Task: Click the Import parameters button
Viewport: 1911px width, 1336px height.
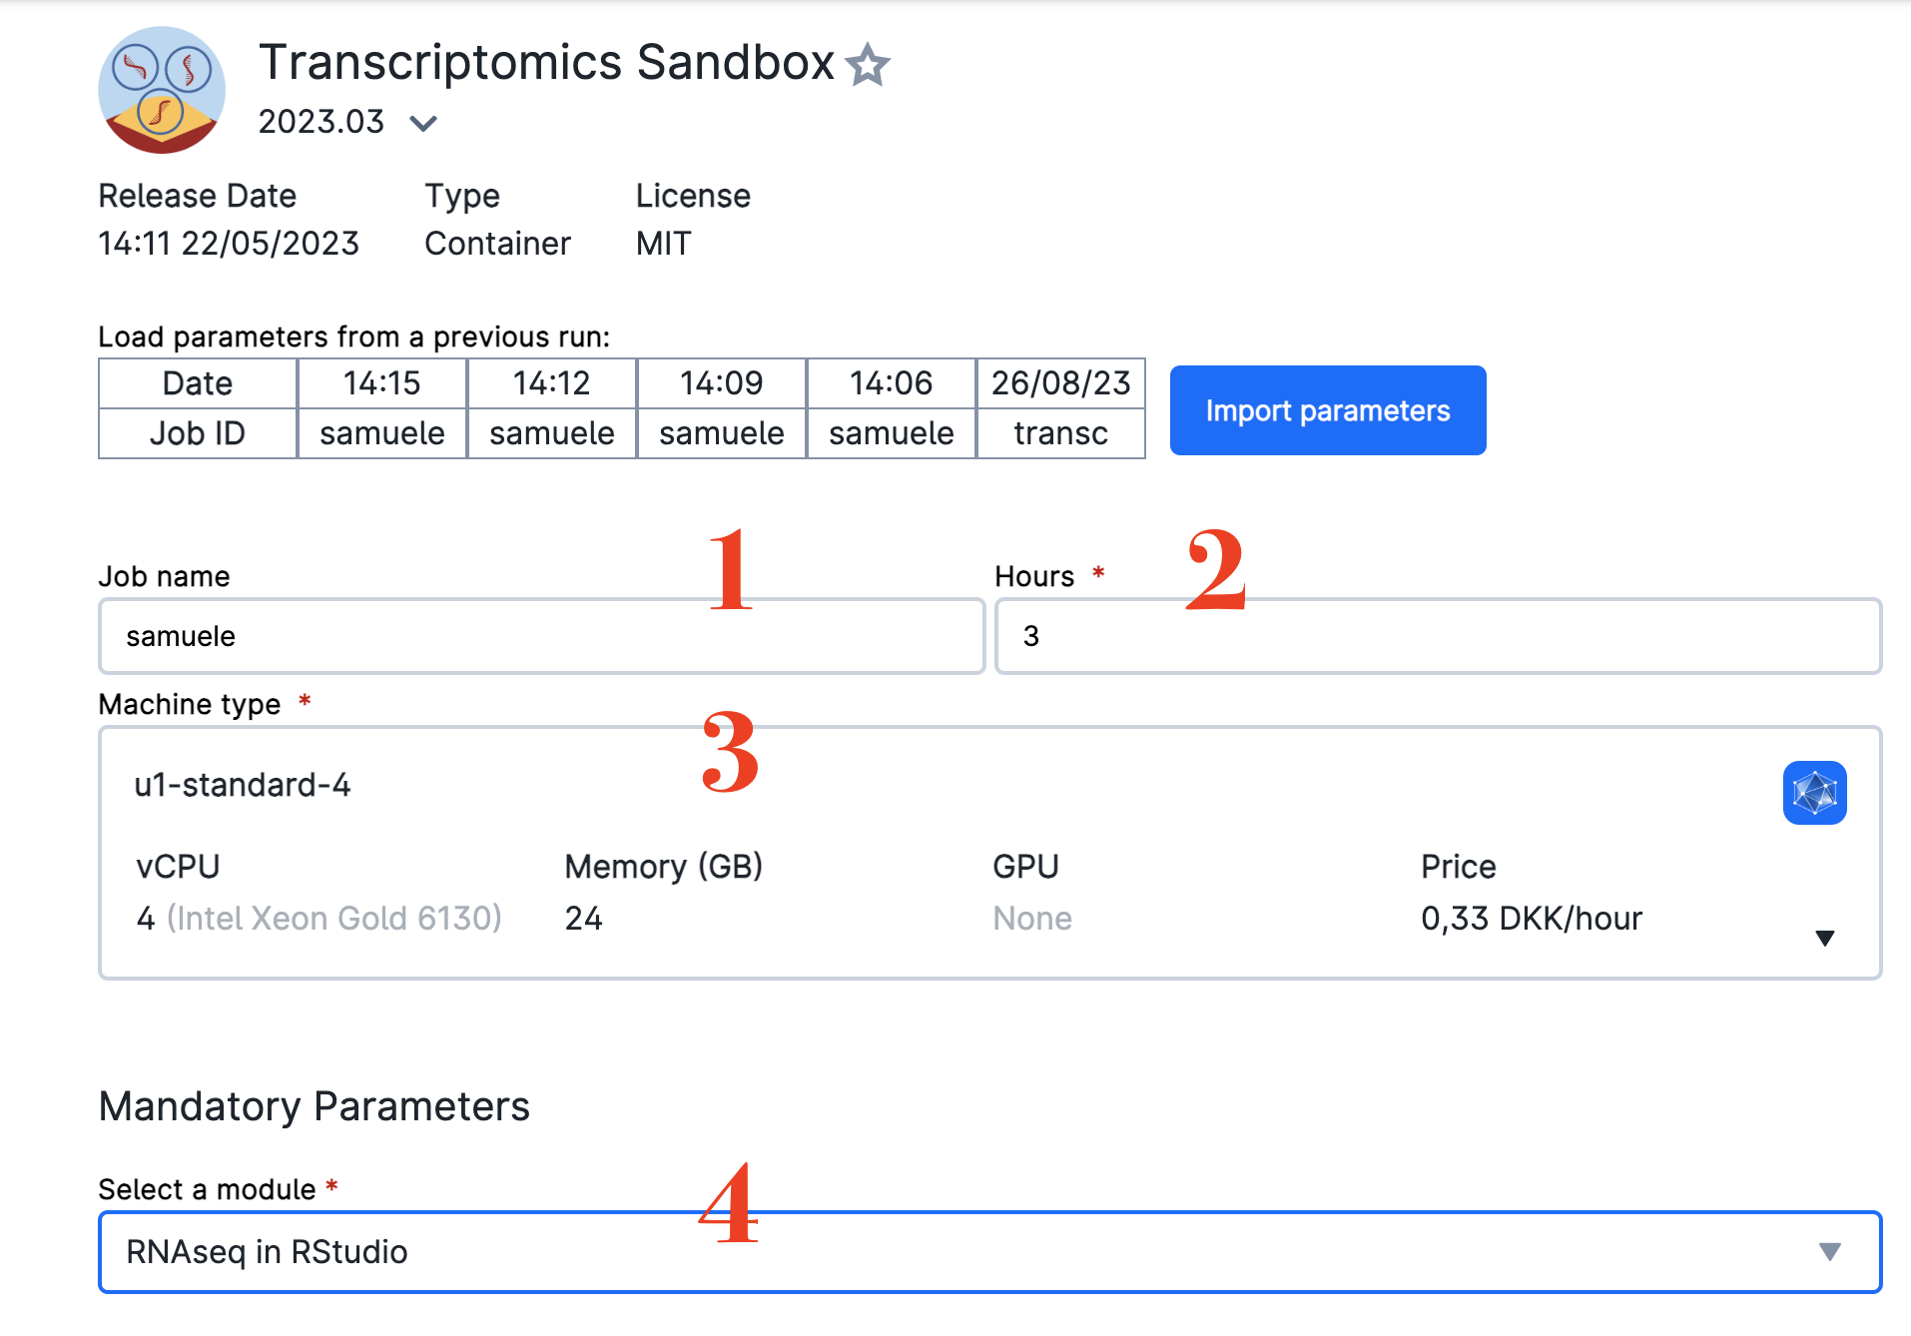Action: [1327, 410]
